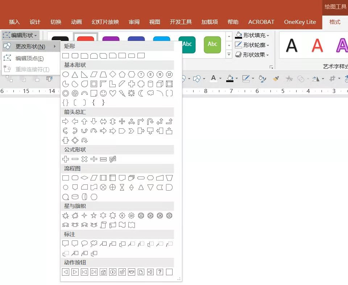Choose the sun shape
Screen dimensions: 348x285
[131, 93]
